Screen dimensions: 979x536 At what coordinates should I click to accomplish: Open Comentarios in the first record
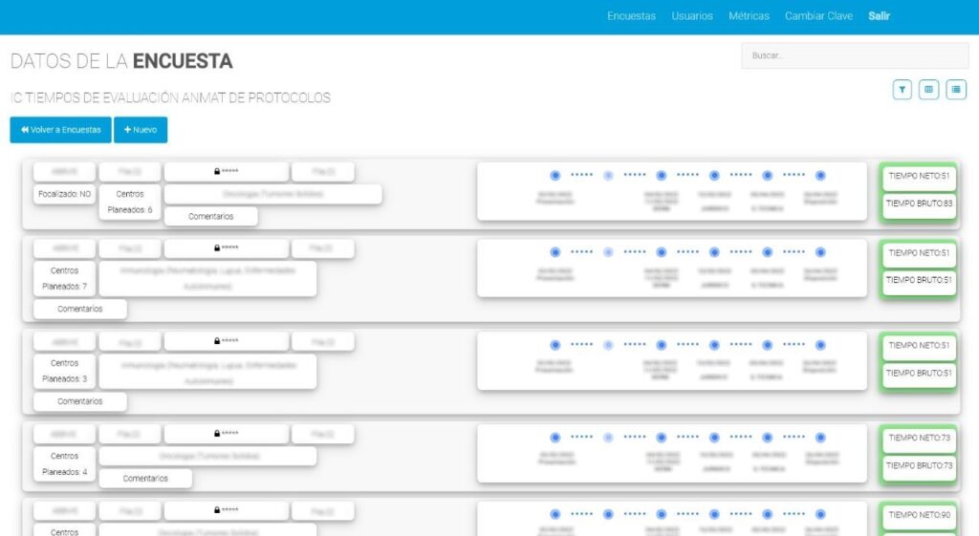click(210, 216)
